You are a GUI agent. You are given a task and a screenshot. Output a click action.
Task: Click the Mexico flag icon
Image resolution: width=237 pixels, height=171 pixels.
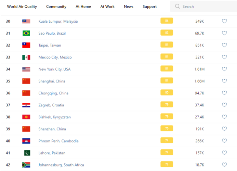[x=26, y=57]
